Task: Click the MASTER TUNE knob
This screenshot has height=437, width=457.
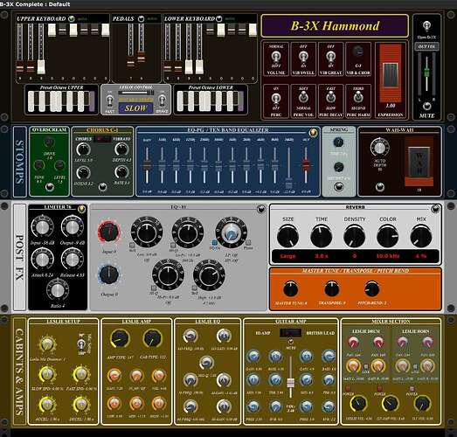Action: (291, 289)
